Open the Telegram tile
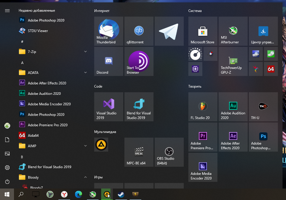The width and height of the screenshot is (286, 200). coord(169,31)
